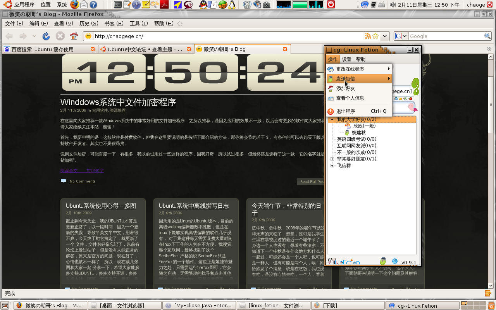The image size is (496, 310).
Task: Launch the QQ penguin icon in panel
Action: 203,5
